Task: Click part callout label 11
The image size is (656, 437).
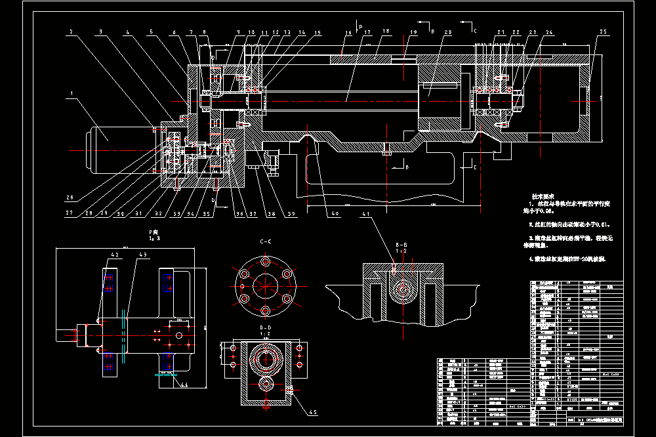Action: pyautogui.click(x=265, y=33)
